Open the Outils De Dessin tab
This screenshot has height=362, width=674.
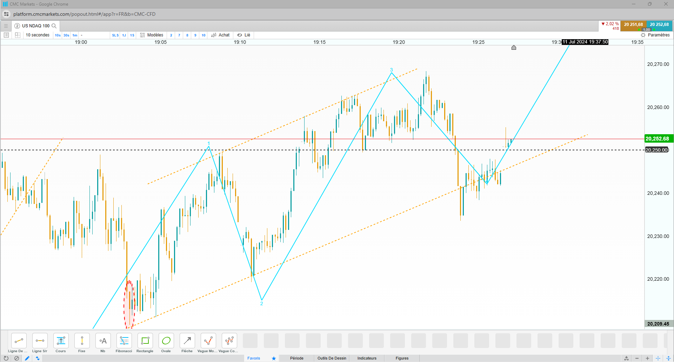(x=332, y=358)
